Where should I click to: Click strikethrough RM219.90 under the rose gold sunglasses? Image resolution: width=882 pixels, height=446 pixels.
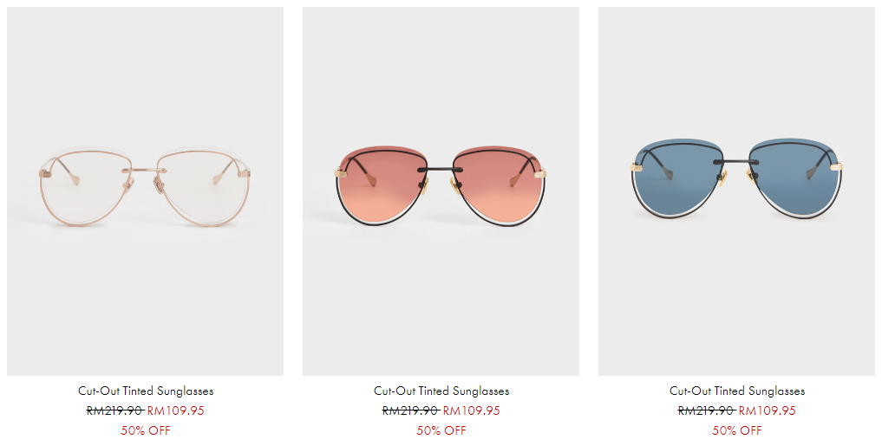click(114, 410)
